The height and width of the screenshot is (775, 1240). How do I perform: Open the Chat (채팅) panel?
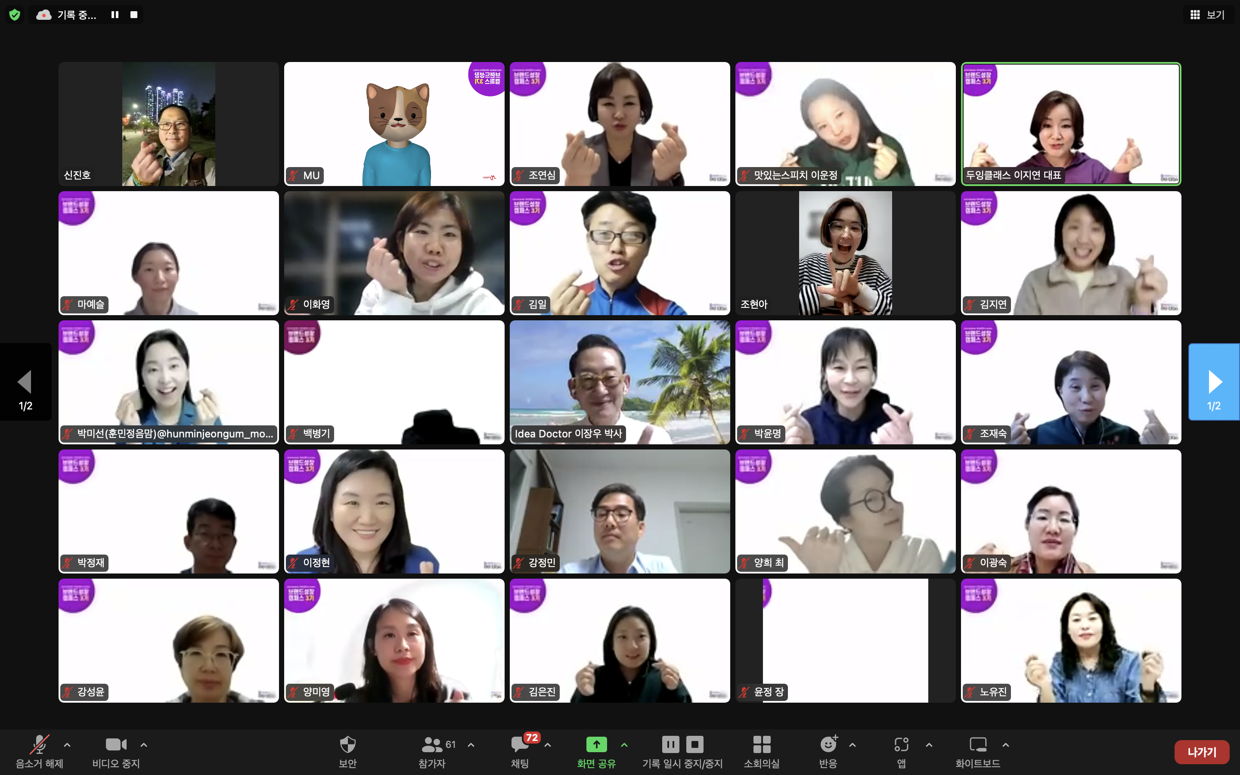click(x=520, y=745)
